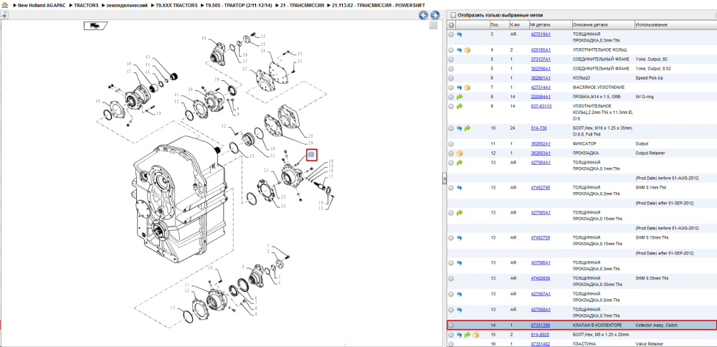Toggle the selection circle for part 427519A1
The width and height of the screenshot is (717, 347).
pos(451,34)
